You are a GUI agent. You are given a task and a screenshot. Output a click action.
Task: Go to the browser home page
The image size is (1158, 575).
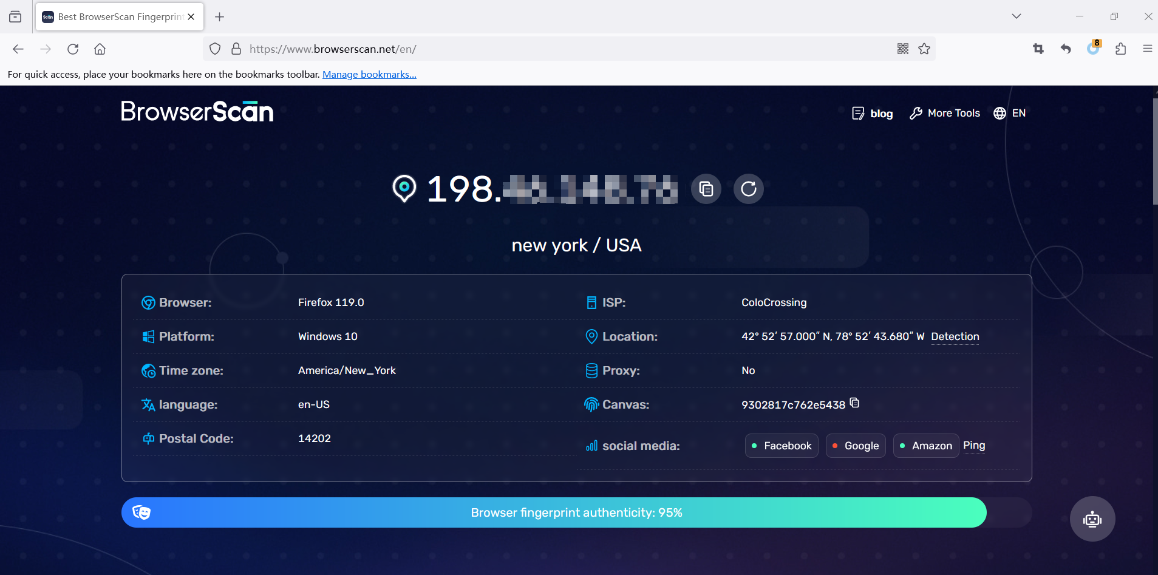pos(100,49)
